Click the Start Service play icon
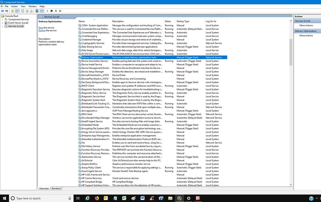The width and height of the screenshot is (321, 202). 47,11
